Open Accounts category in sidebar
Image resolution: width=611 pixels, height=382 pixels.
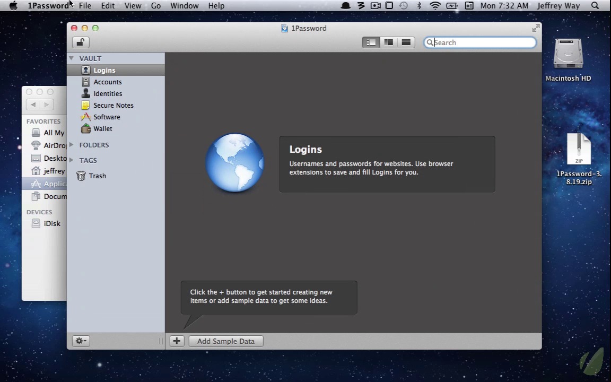pyautogui.click(x=116, y=82)
